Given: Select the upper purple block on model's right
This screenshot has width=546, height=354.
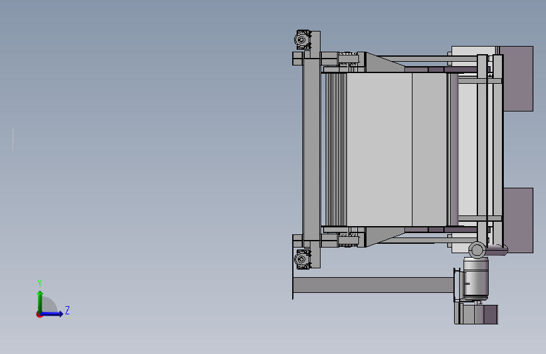Looking at the screenshot, I should tap(518, 78).
